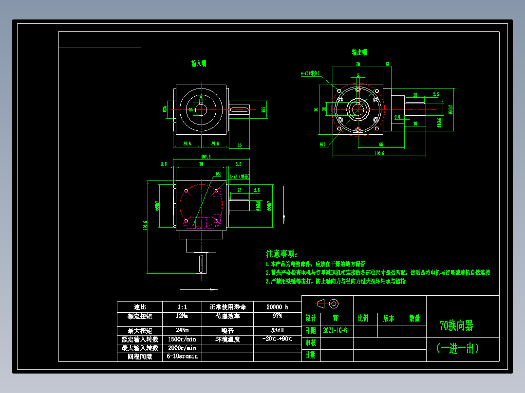This screenshot has height=393, width=525.
Task: Click the 20000 h lifespan value
Action: [277, 307]
